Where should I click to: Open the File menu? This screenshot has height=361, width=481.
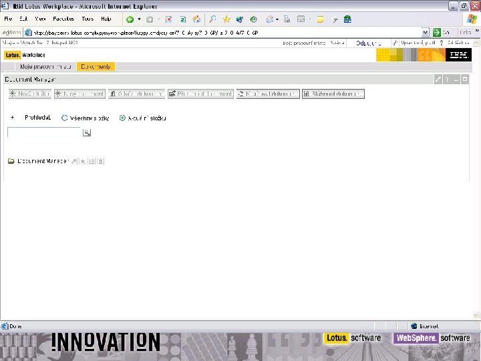tap(8, 19)
